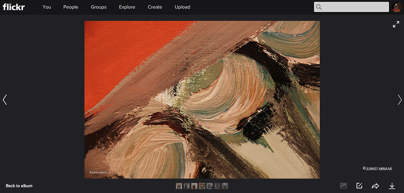Expand the Create menu
404x193 pixels.
click(x=155, y=7)
